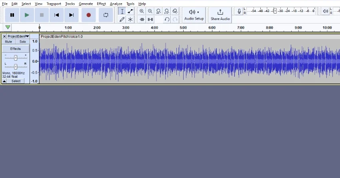340x178 pixels.
Task: Click Trim Audio Outside Selection icon
Action: [x=142, y=19]
